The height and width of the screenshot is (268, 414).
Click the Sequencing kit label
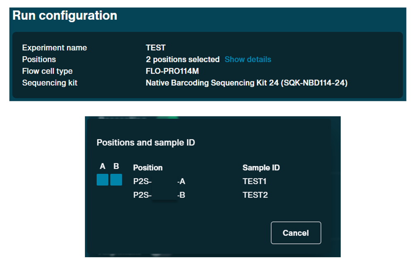[x=50, y=83]
